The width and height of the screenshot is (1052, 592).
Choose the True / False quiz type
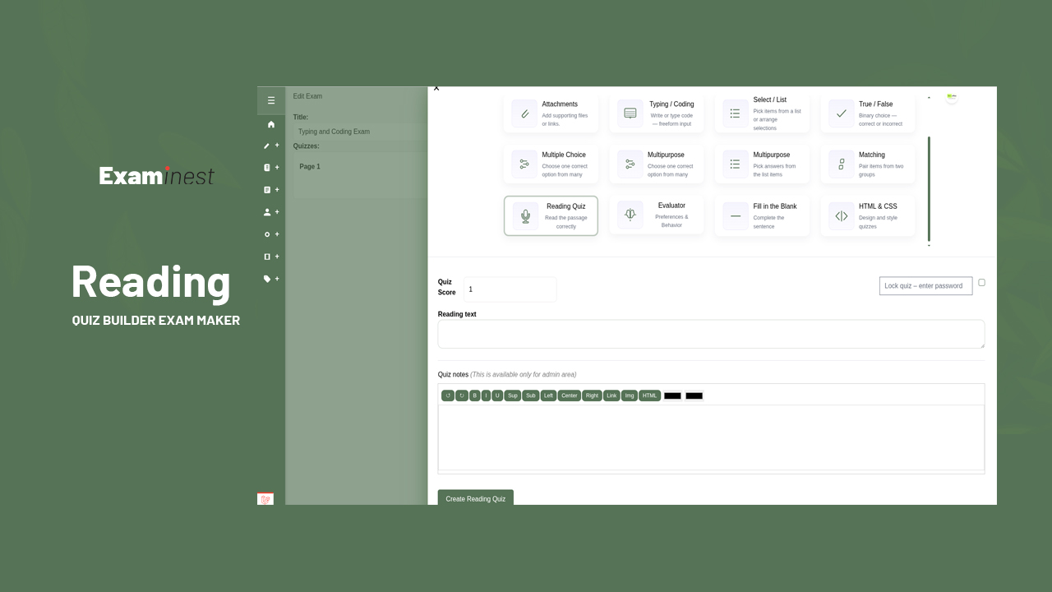point(868,113)
